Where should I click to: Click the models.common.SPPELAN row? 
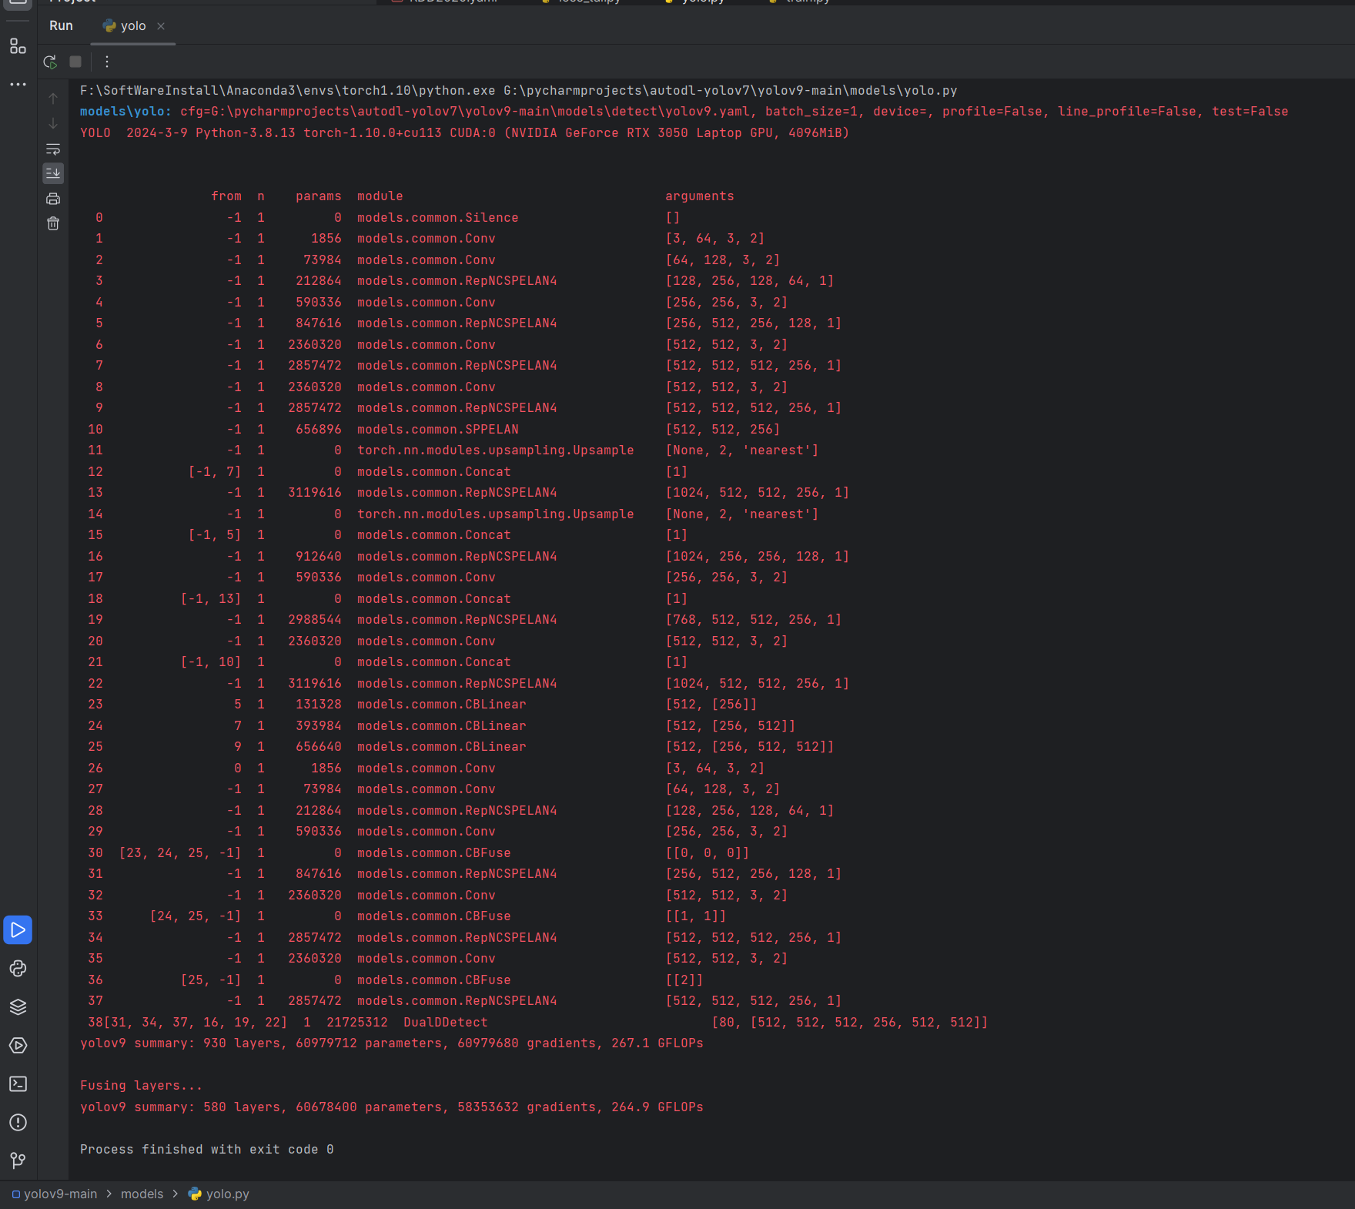coord(433,429)
